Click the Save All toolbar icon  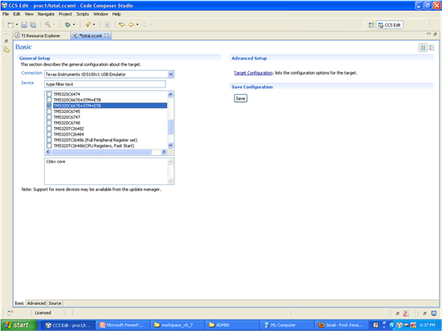(33, 25)
